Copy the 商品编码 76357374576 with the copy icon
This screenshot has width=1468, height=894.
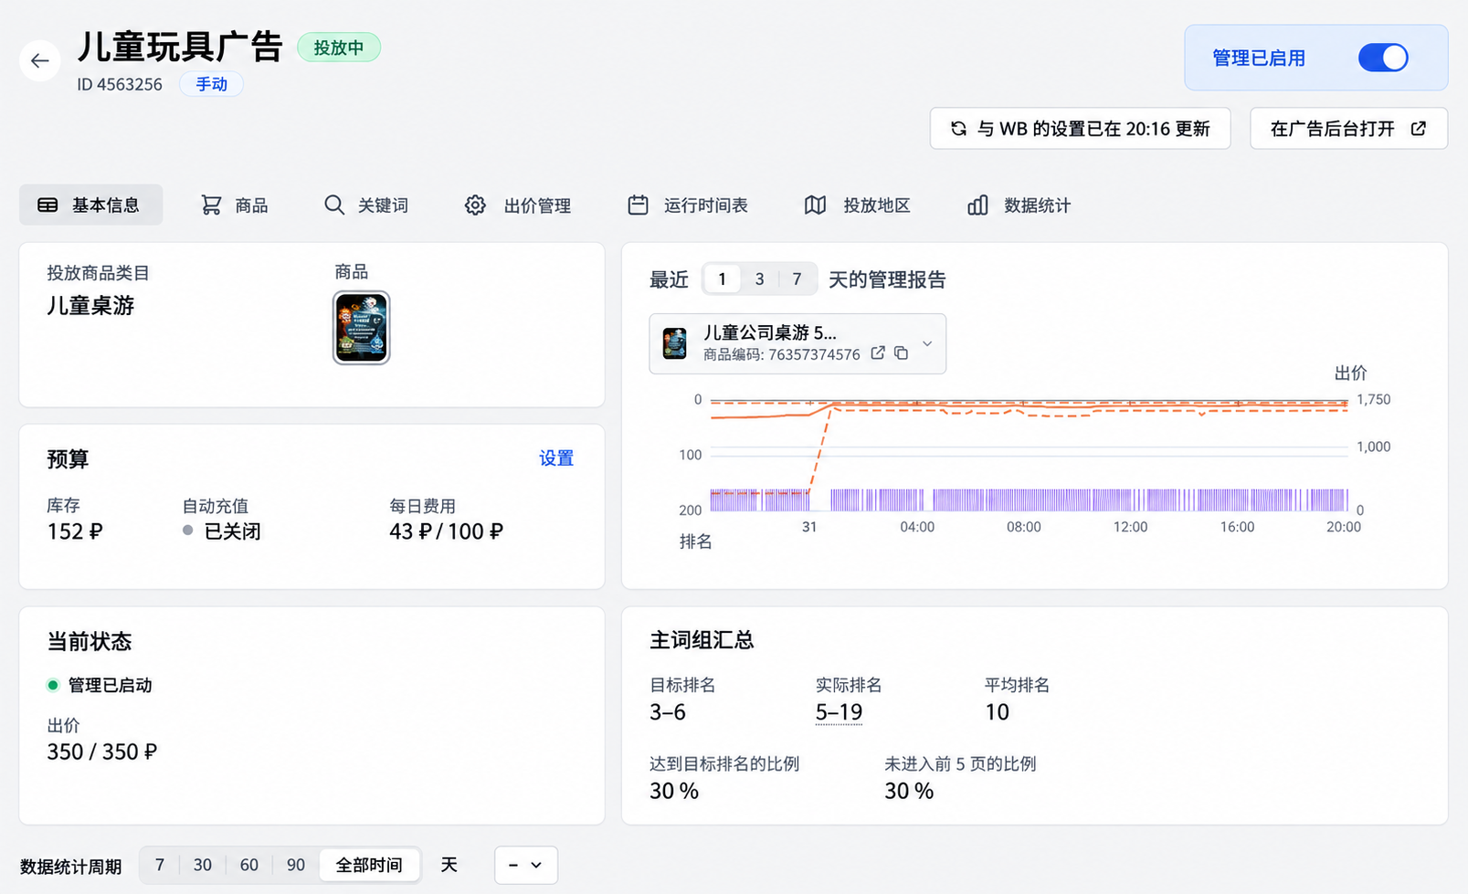902,353
